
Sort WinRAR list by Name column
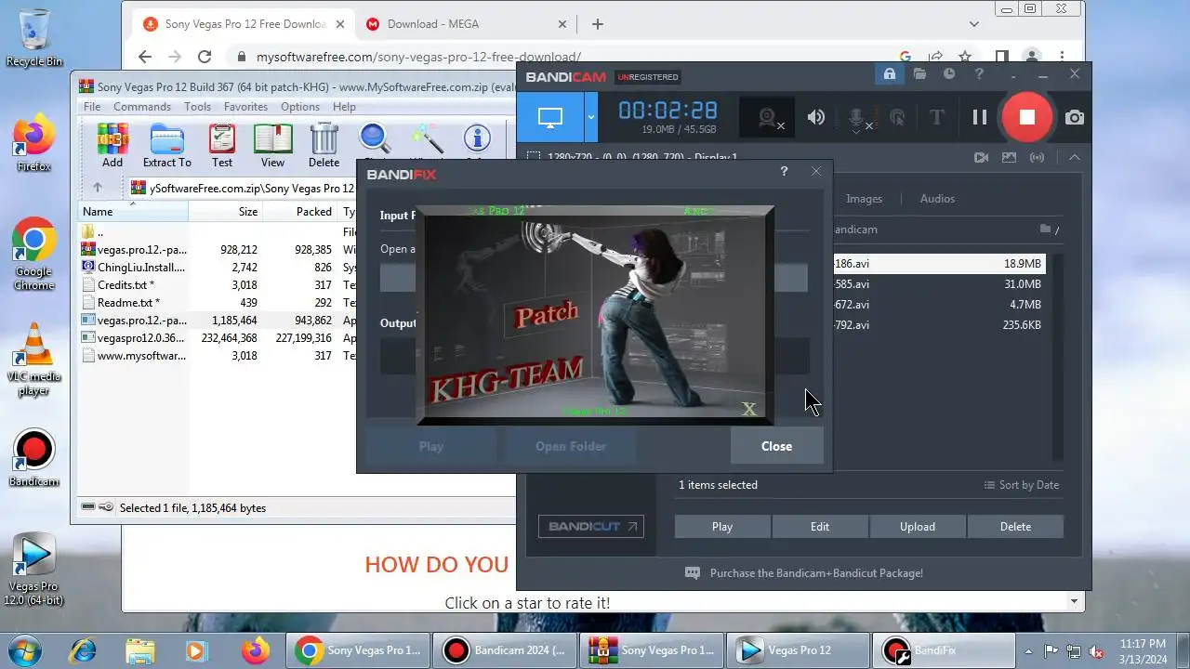click(133, 212)
